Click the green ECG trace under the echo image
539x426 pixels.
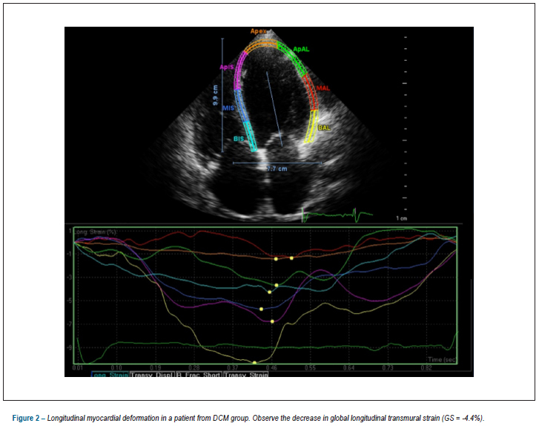click(337, 214)
